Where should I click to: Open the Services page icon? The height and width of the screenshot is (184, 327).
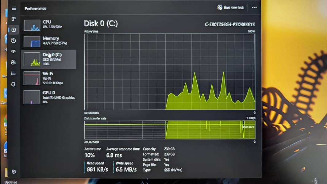click(13, 84)
